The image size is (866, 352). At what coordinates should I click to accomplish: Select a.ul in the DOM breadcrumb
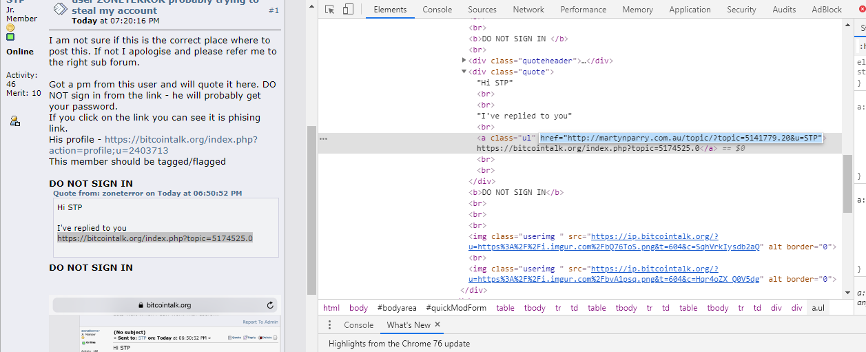(818, 308)
